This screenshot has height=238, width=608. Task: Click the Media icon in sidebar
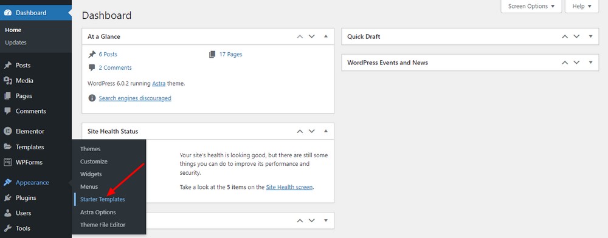coord(8,81)
